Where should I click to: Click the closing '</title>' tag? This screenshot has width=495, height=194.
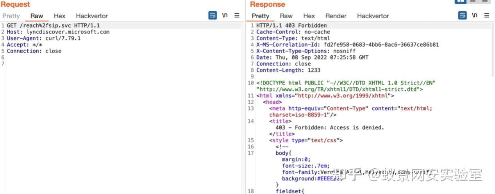pos(282,134)
